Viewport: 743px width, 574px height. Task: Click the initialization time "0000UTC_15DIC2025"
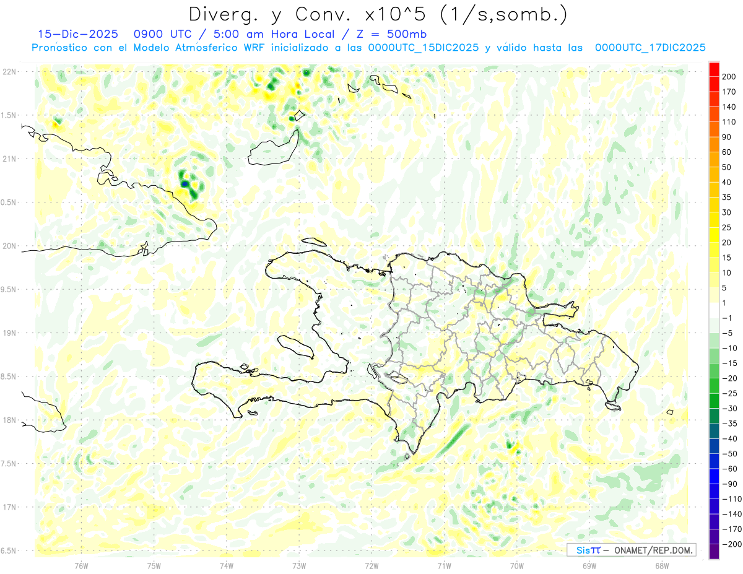pyautogui.click(x=423, y=48)
